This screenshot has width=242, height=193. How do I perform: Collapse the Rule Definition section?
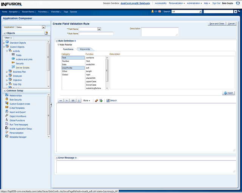(x=57, y=41)
